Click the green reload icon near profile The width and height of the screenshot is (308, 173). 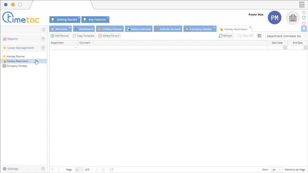[304, 18]
